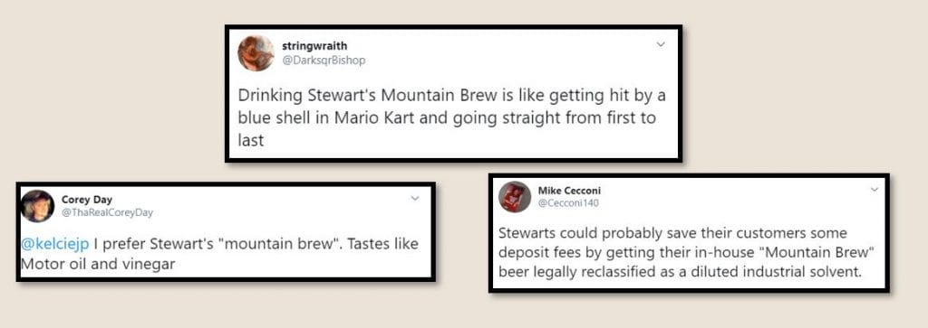Open the stringwraith display name
Image resolution: width=928 pixels, height=328 pixels.
pos(314,47)
